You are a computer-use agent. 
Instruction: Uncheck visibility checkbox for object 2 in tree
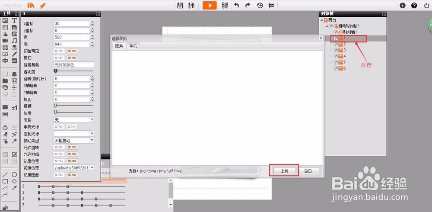[336, 44]
